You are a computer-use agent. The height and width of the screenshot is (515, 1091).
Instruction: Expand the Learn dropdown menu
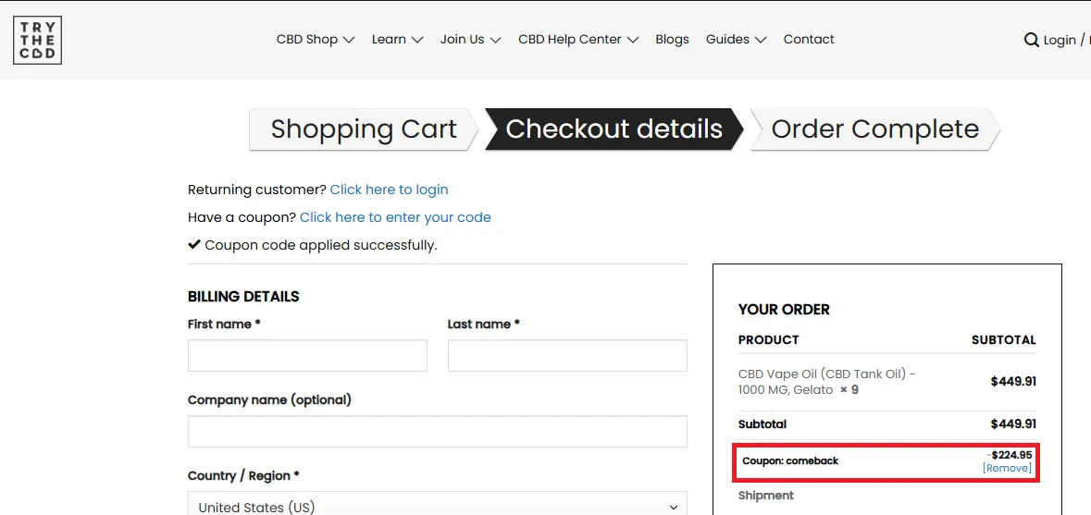point(397,40)
